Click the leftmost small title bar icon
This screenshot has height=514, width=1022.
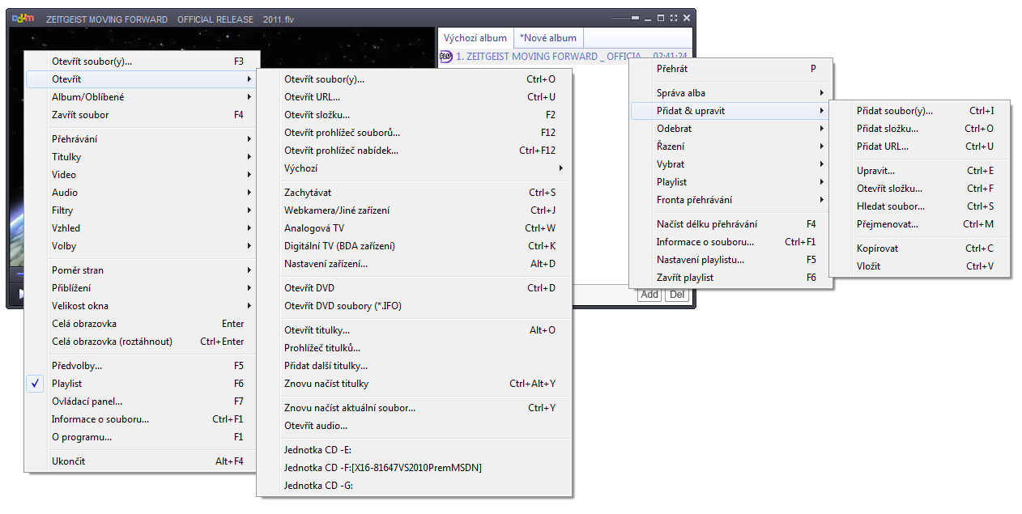[648, 19]
